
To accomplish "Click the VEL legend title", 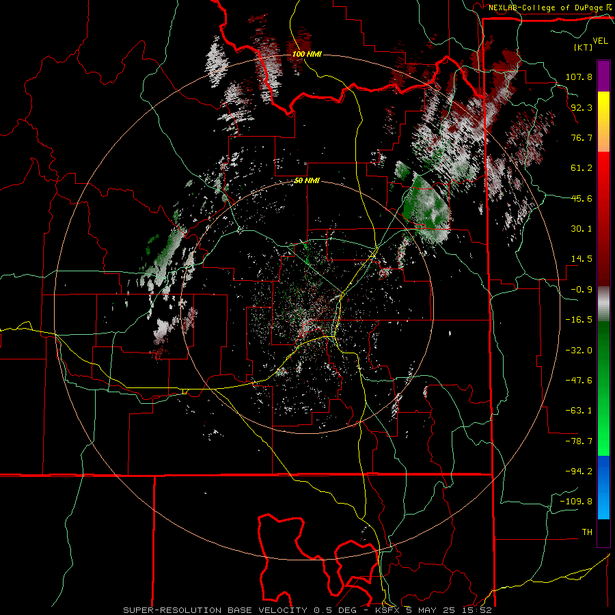I will click(x=601, y=41).
